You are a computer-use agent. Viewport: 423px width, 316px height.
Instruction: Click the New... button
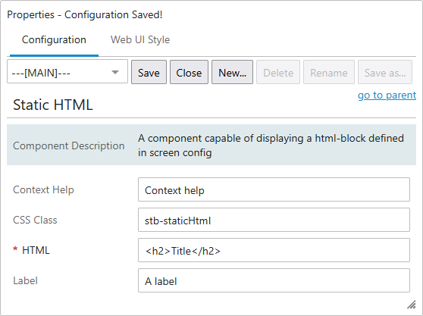pyautogui.click(x=232, y=72)
